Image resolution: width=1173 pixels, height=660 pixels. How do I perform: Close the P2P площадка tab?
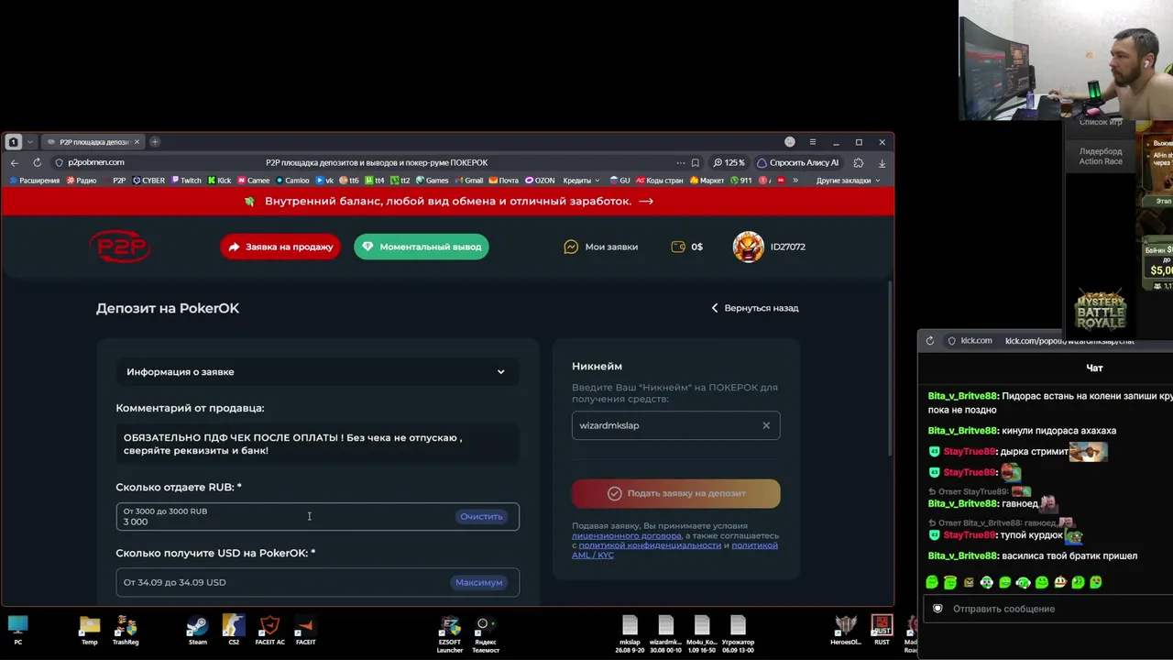tap(137, 142)
